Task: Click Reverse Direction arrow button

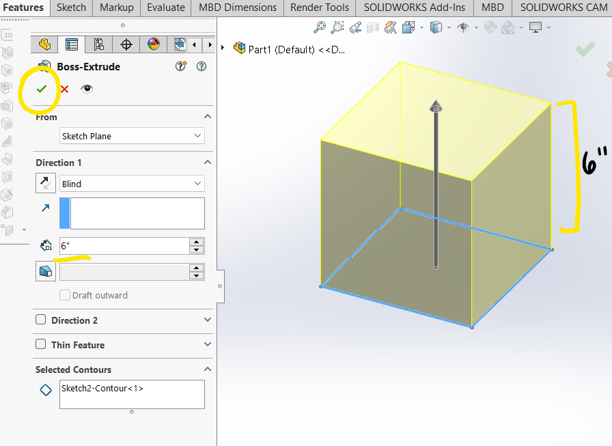Action: coord(46,184)
